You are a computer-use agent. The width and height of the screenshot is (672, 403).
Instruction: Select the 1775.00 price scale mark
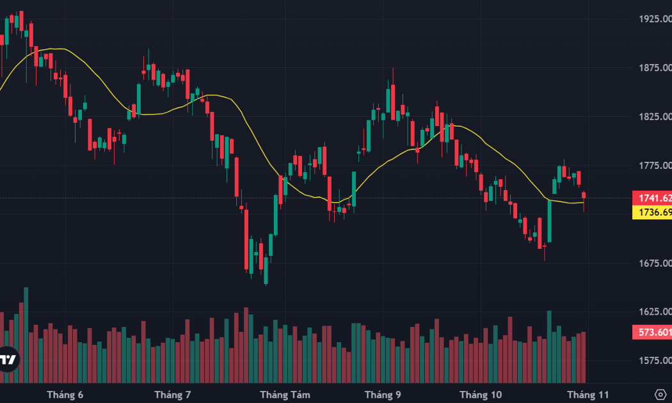(655, 165)
